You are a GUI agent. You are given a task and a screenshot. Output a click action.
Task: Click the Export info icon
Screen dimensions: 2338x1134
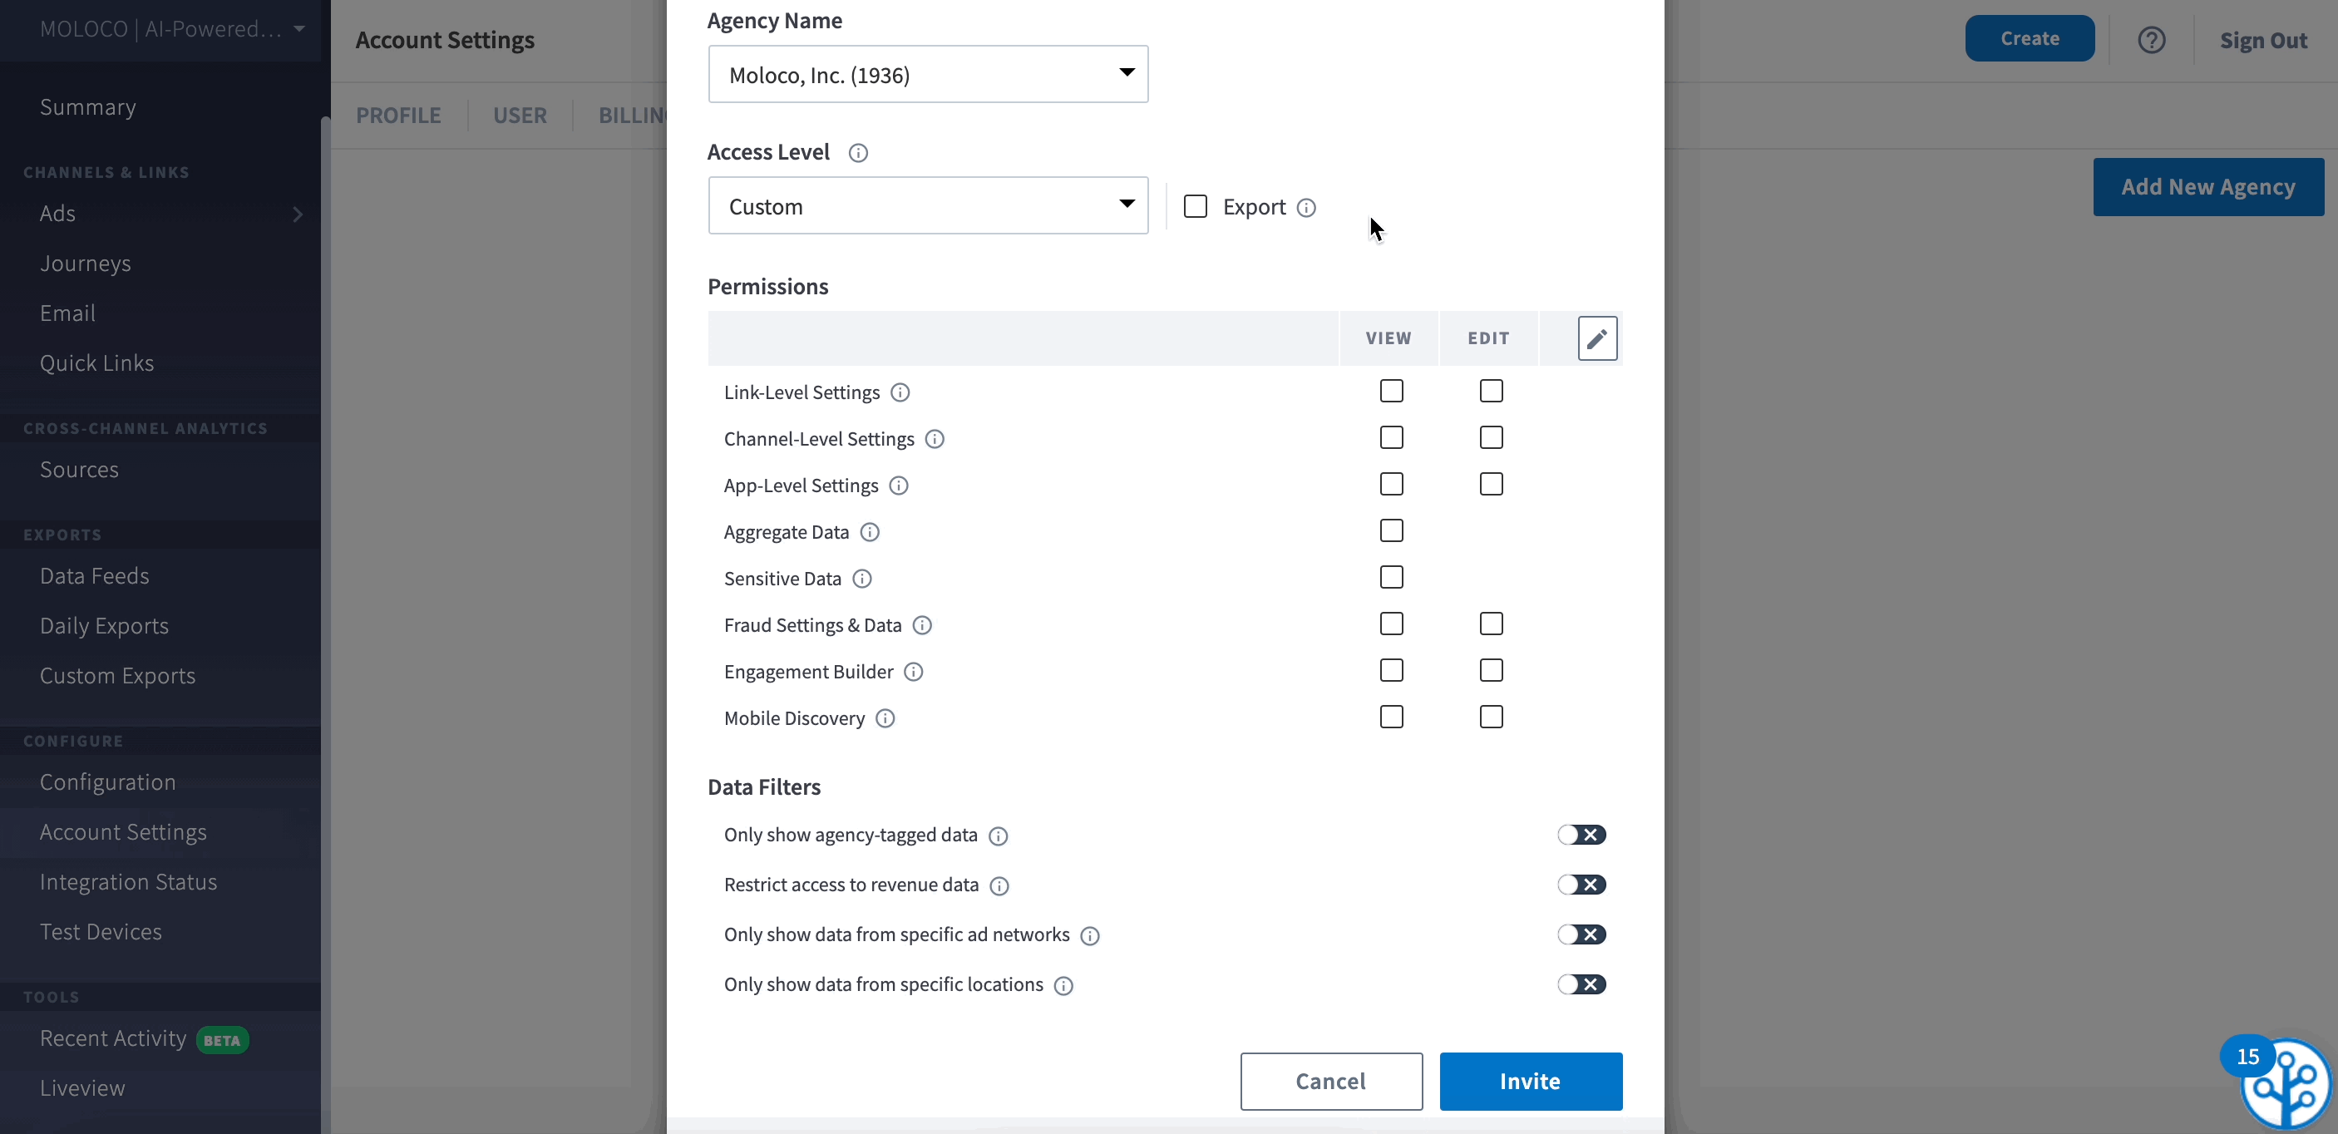[1306, 208]
